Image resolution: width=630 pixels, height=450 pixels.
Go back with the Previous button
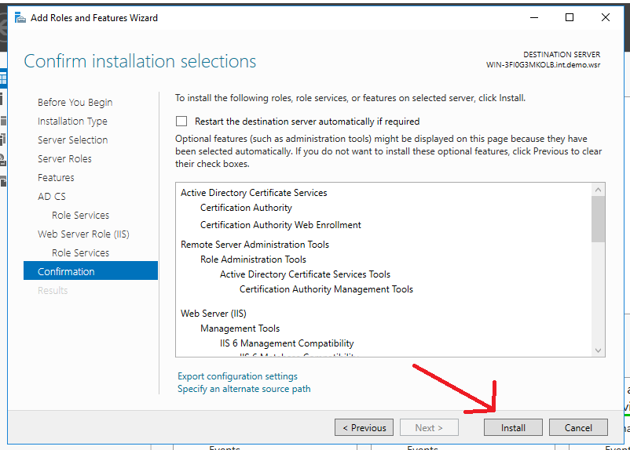tap(364, 427)
